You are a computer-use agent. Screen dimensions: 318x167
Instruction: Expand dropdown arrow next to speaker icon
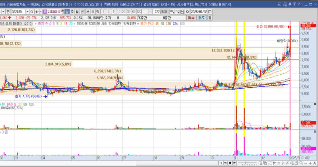pyautogui.click(x=41, y=11)
